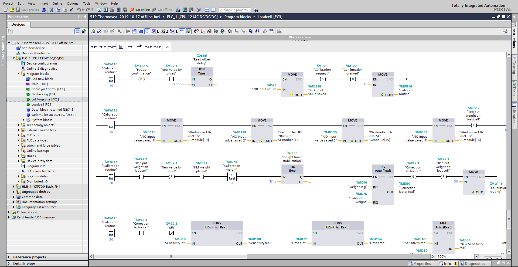The width and height of the screenshot is (518, 267).
Task: Toggle favorites display in the editor
Action: [188, 31]
